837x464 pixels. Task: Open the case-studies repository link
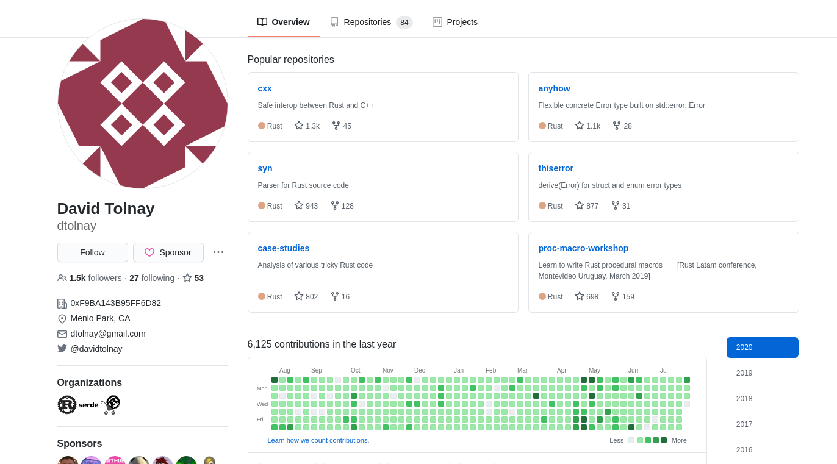284,248
